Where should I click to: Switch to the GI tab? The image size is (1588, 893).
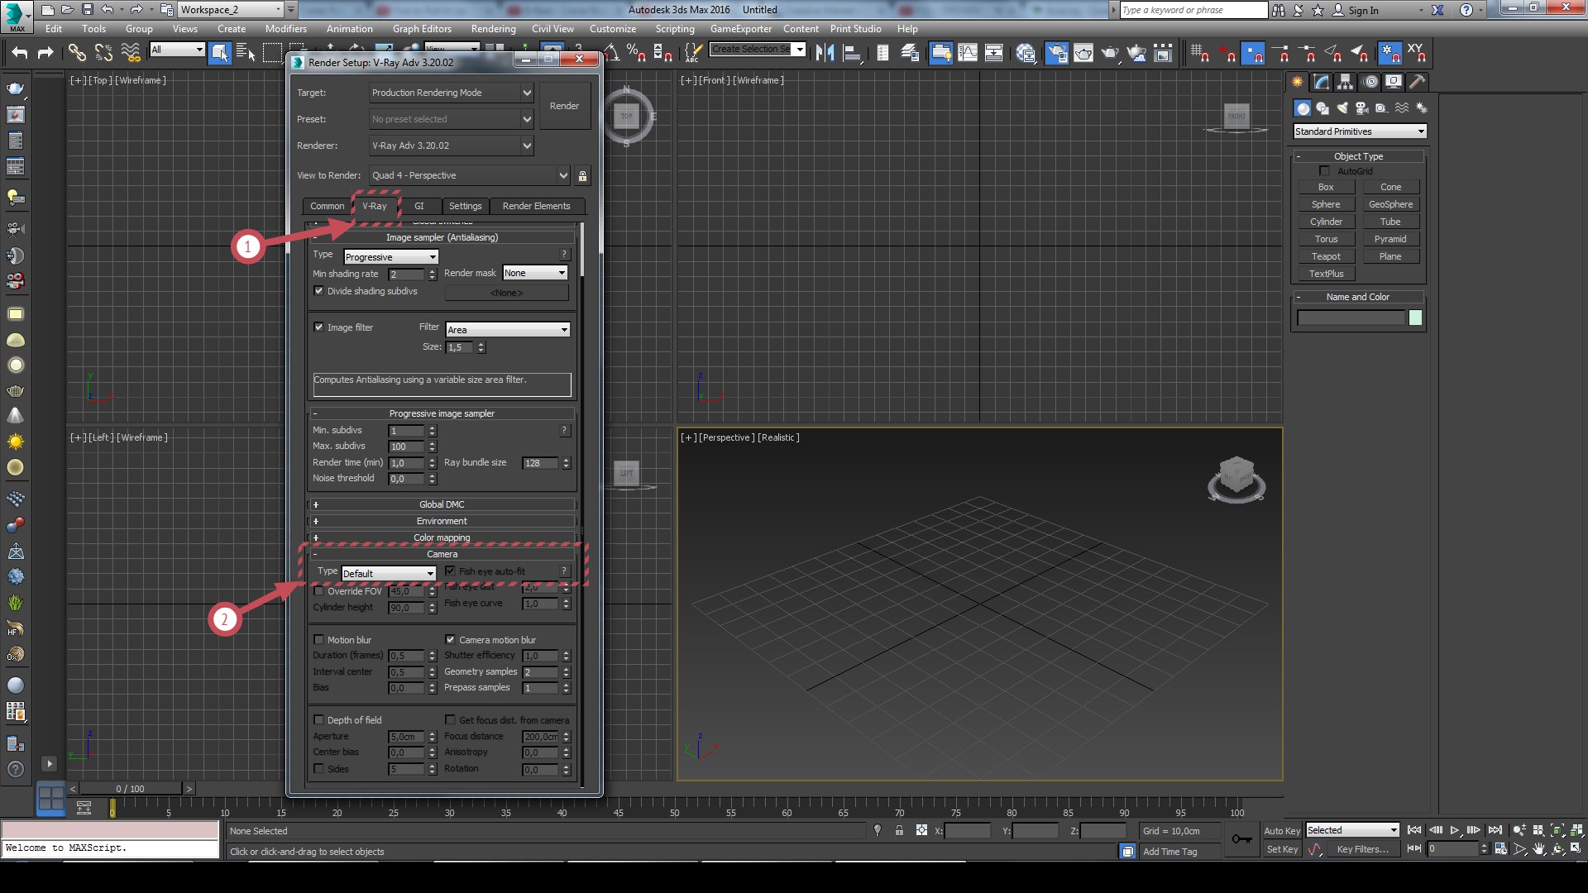click(419, 206)
